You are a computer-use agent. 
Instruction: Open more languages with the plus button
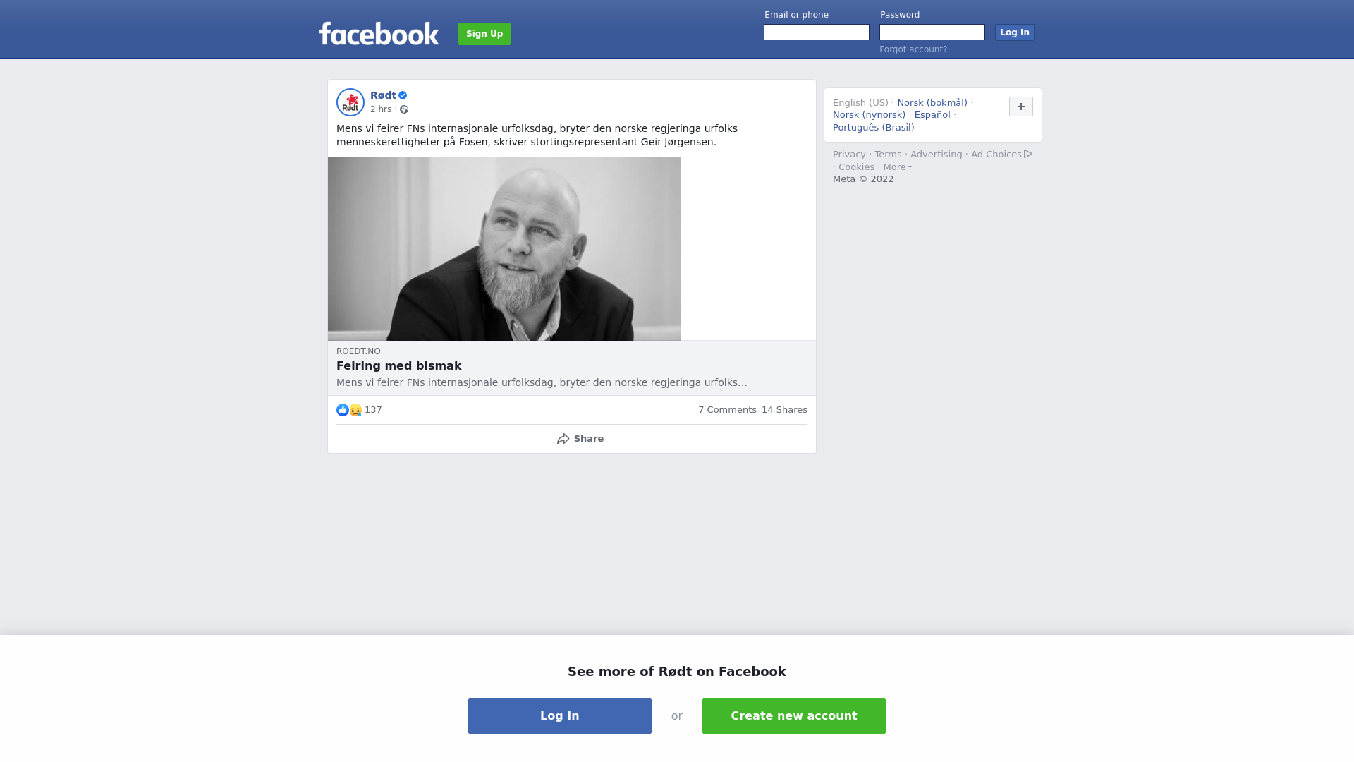tap(1021, 107)
